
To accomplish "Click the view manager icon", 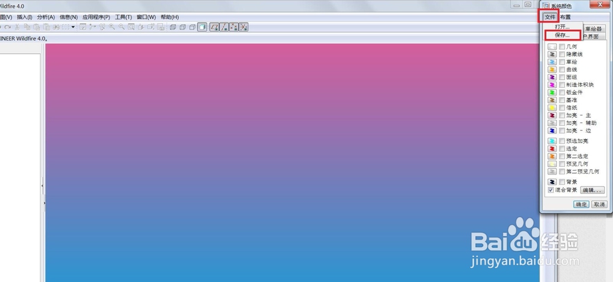I will [x=160, y=27].
